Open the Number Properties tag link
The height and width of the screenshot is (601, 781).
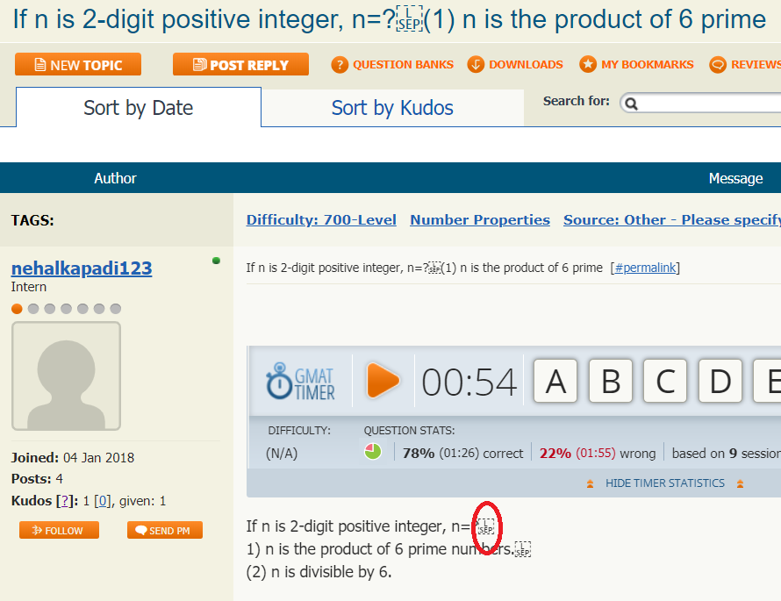pos(480,220)
